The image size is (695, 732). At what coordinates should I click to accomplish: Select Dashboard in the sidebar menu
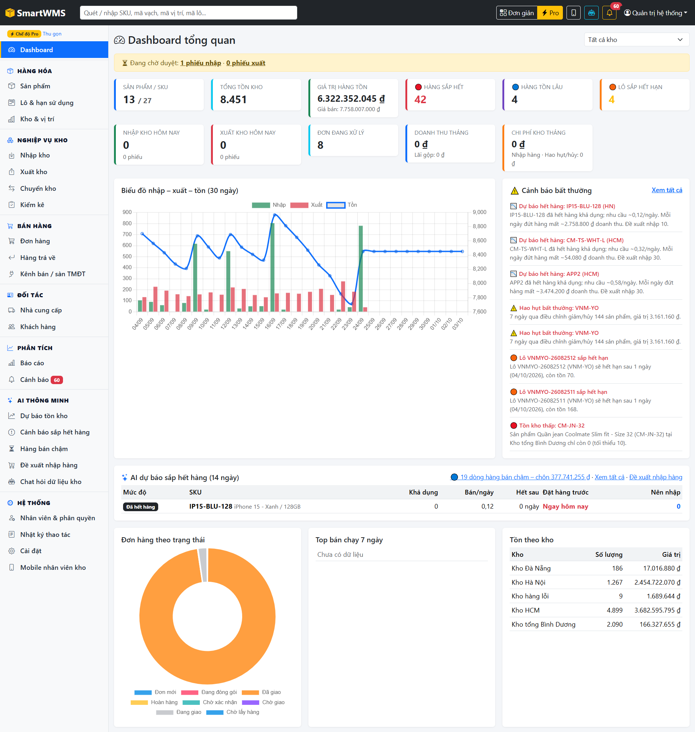(54, 50)
